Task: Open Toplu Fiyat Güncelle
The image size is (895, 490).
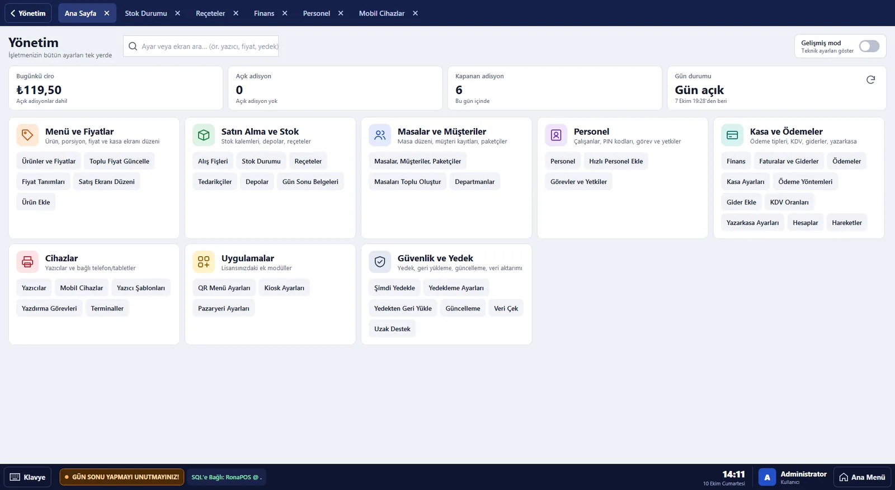Action: [x=119, y=161]
